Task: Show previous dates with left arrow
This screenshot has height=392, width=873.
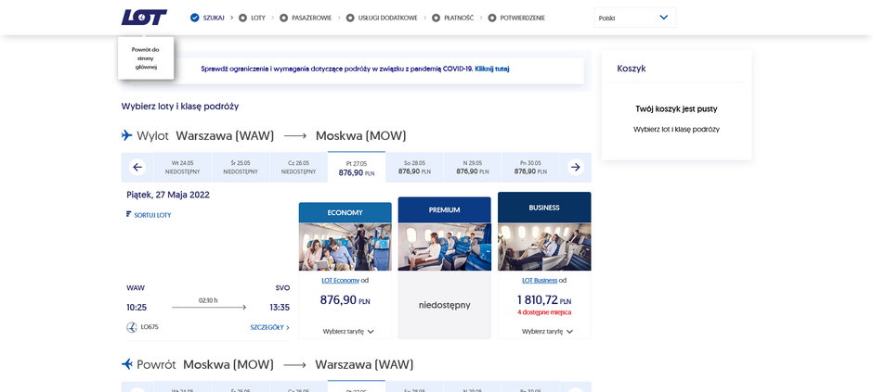Action: click(138, 168)
